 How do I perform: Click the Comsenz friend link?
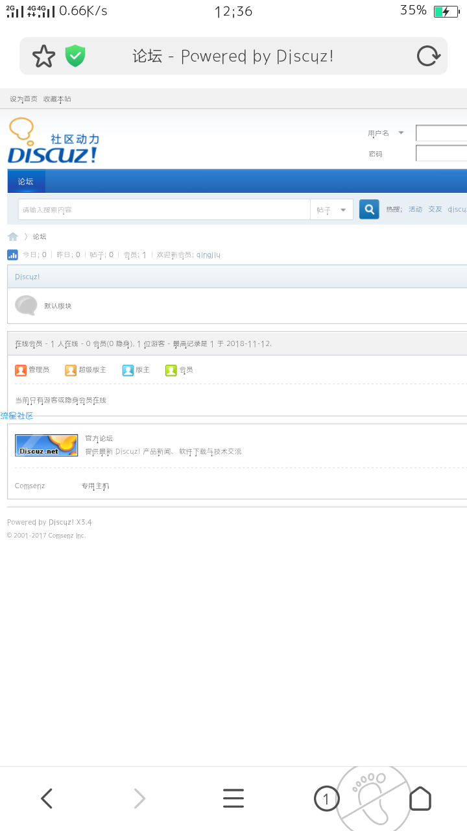30,486
